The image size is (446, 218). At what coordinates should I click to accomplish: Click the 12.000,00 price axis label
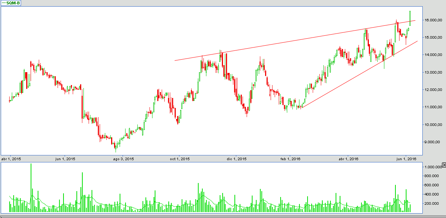tap(433, 90)
